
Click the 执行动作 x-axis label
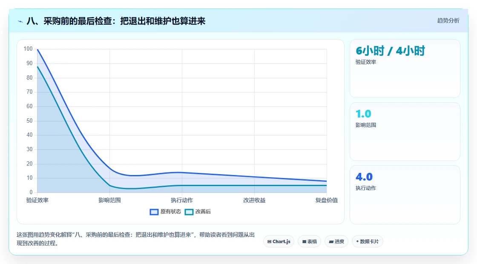pyautogui.click(x=182, y=201)
